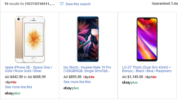
Task: Open the Apple iPhone SE product image
Action: coord(30,39)
